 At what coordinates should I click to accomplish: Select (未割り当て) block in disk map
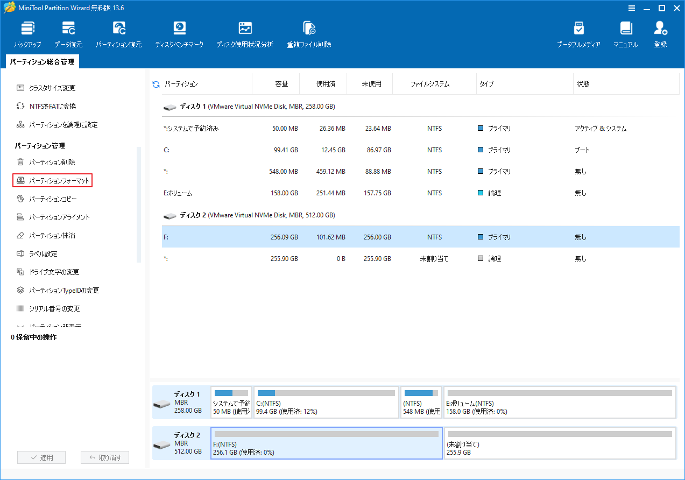click(x=560, y=443)
